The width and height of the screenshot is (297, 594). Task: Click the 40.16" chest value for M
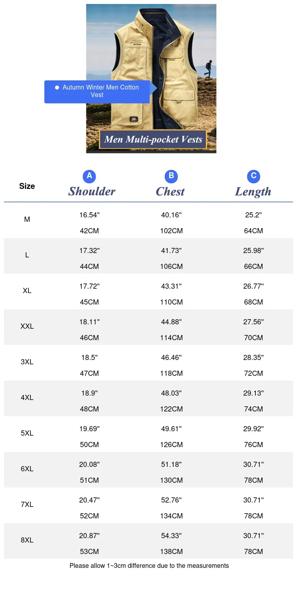coord(171,215)
